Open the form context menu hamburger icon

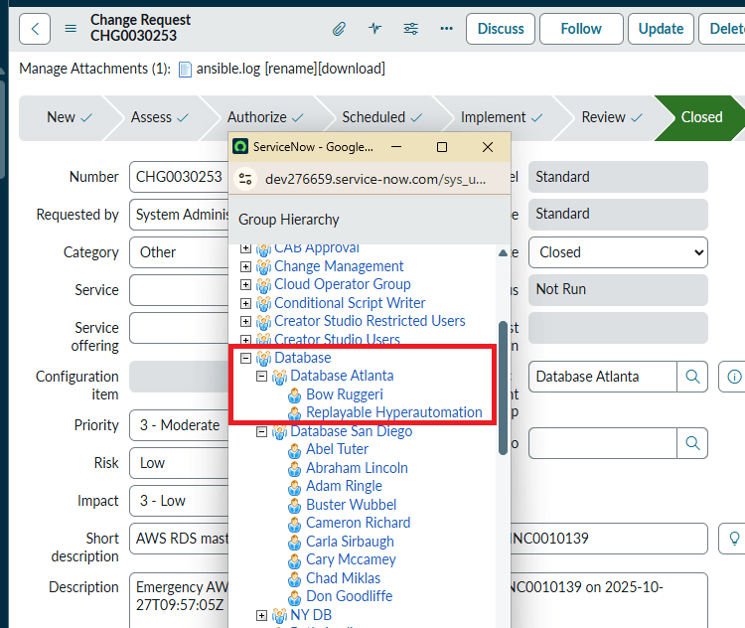tap(71, 29)
